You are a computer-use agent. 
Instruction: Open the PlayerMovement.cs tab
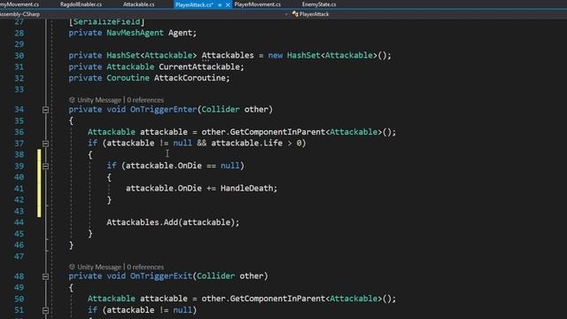[258, 4]
